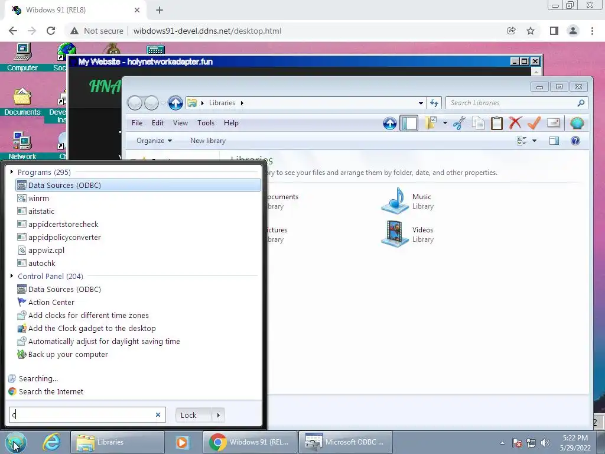
Task: Open Data Sources (ODBC) under Control Panel
Action: point(138,290)
